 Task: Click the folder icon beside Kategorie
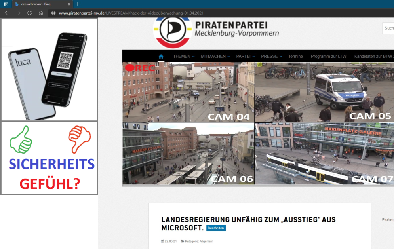pos(182,241)
